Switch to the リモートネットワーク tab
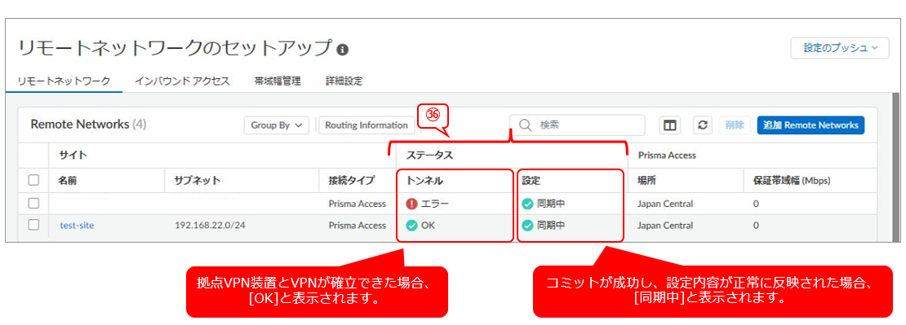This screenshot has height=325, width=906. tap(64, 81)
